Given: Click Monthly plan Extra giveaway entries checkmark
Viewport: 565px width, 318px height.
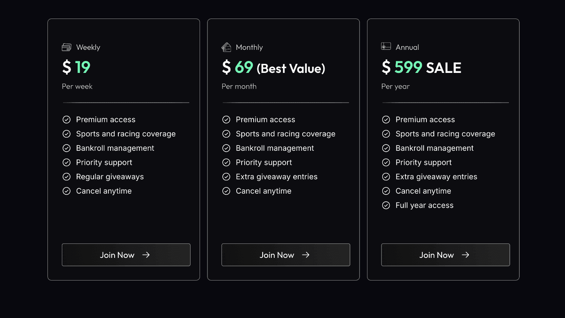Looking at the screenshot, I should tap(226, 177).
